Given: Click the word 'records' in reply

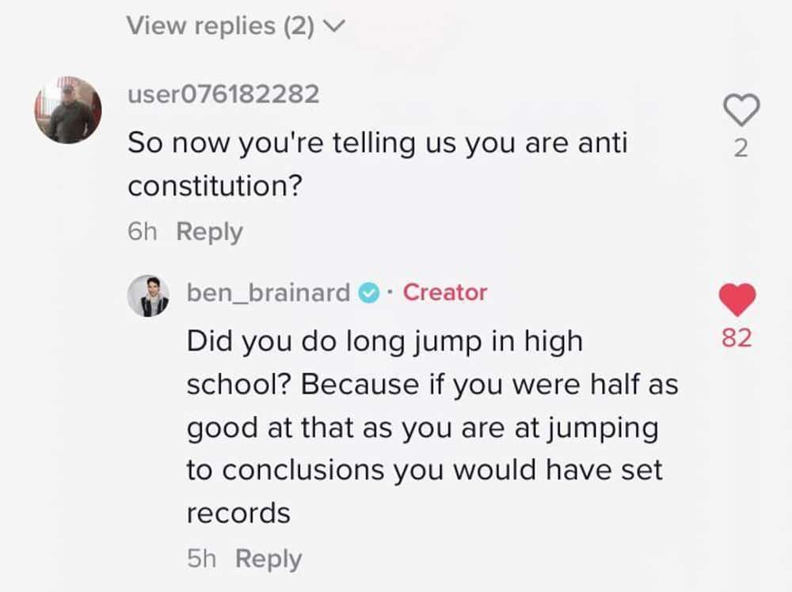Looking at the screenshot, I should pos(238,514).
